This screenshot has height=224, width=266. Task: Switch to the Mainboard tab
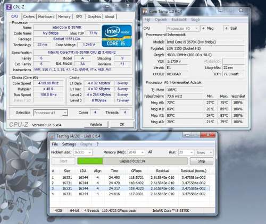coord(46,16)
